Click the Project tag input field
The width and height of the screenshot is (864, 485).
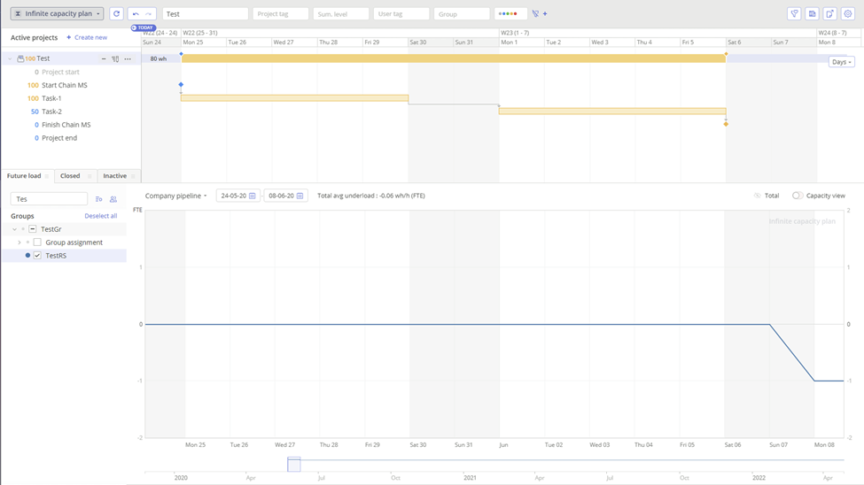(x=280, y=14)
